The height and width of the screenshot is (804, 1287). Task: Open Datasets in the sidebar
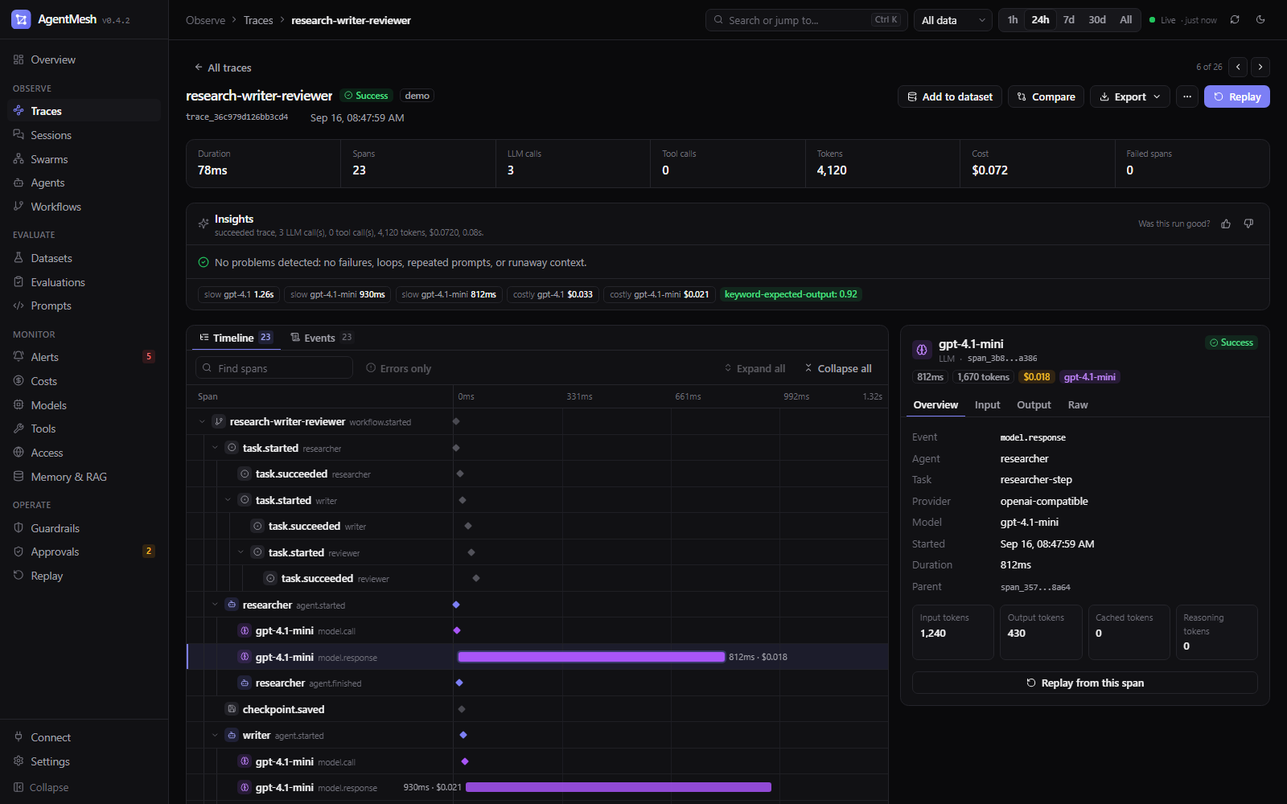(84, 258)
